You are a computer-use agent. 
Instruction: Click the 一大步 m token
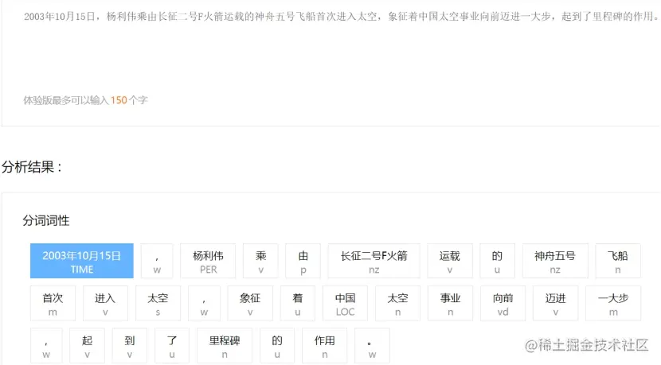(613, 303)
